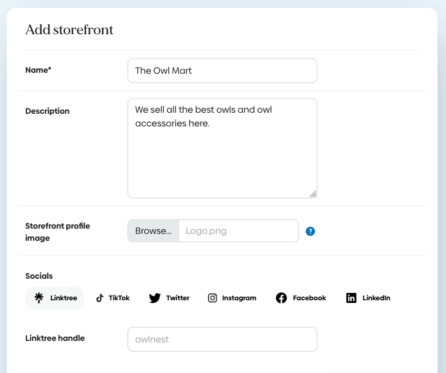The height and width of the screenshot is (373, 446).
Task: Open the profile image help tooltip
Action: 310,231
